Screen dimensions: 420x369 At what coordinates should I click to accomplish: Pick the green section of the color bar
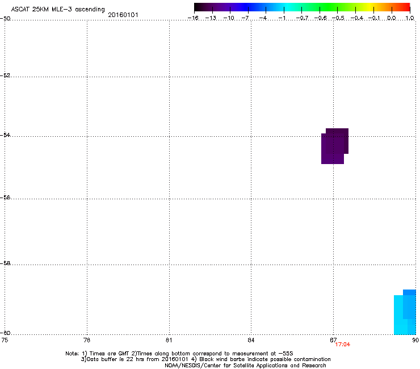pos(329,7)
